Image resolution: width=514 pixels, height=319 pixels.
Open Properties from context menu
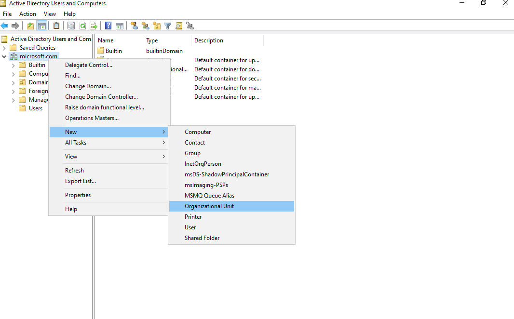(x=109, y=195)
